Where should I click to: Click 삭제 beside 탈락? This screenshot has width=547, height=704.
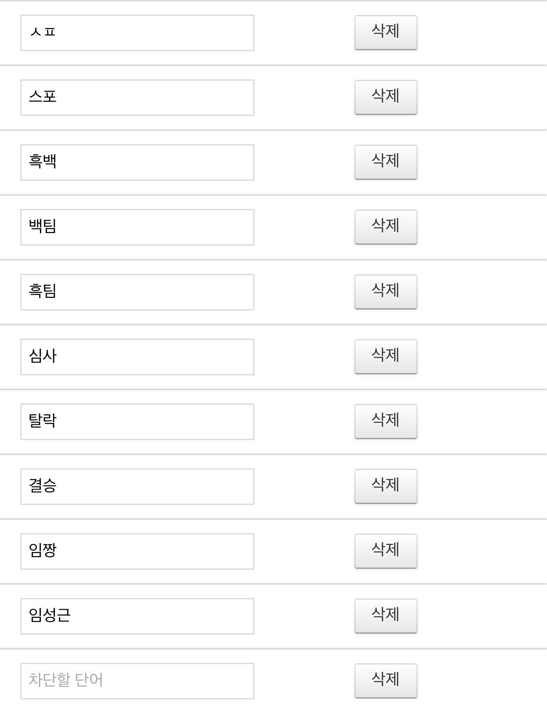coord(386,422)
